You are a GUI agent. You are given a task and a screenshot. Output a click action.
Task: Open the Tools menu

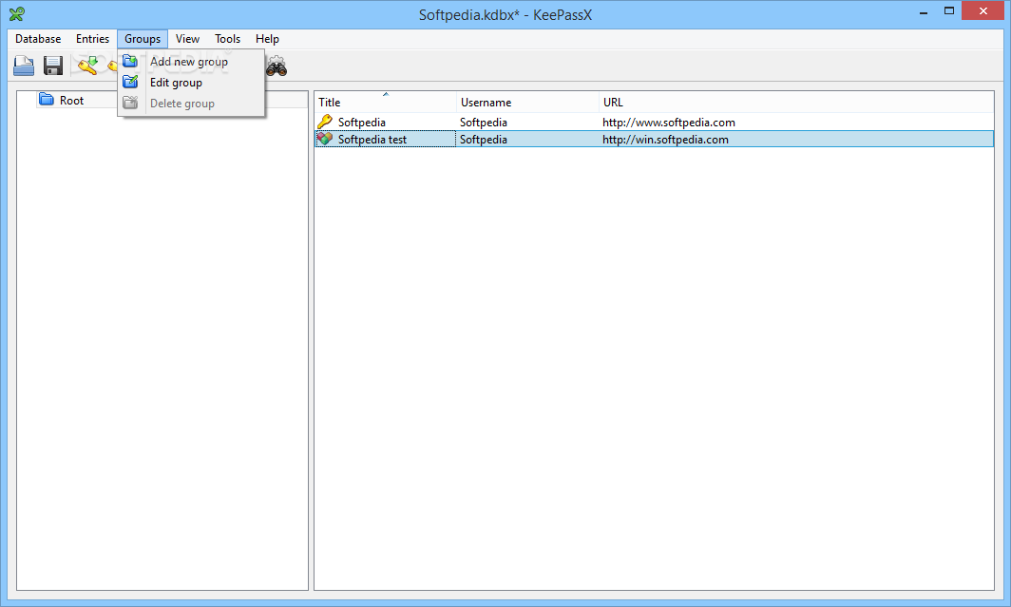click(x=228, y=39)
